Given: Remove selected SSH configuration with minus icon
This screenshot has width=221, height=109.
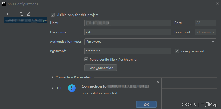Looking at the screenshot, I should tap(15, 14).
